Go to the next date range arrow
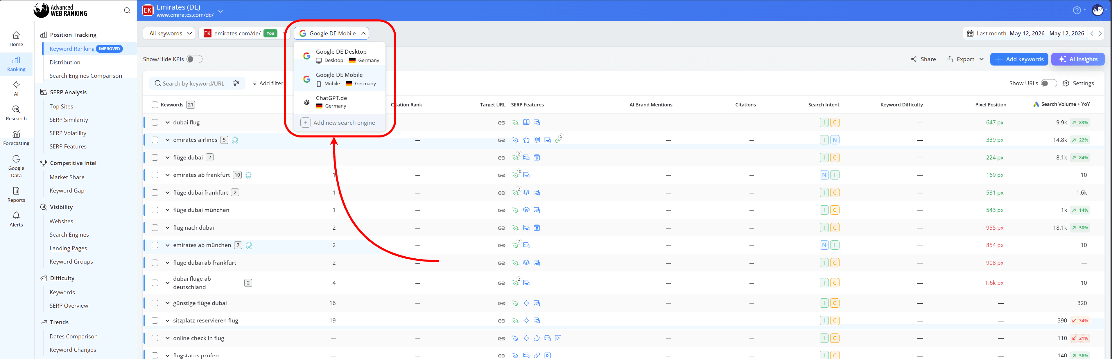 1100,33
